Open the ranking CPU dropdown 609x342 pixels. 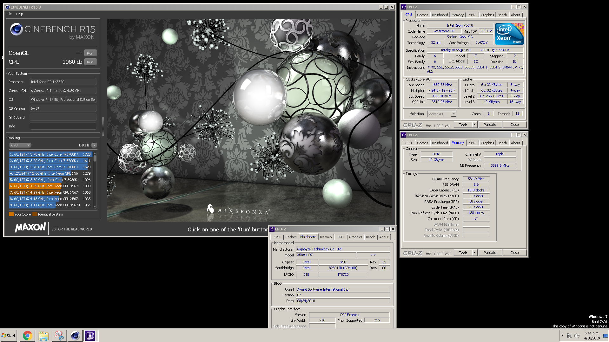pos(20,145)
